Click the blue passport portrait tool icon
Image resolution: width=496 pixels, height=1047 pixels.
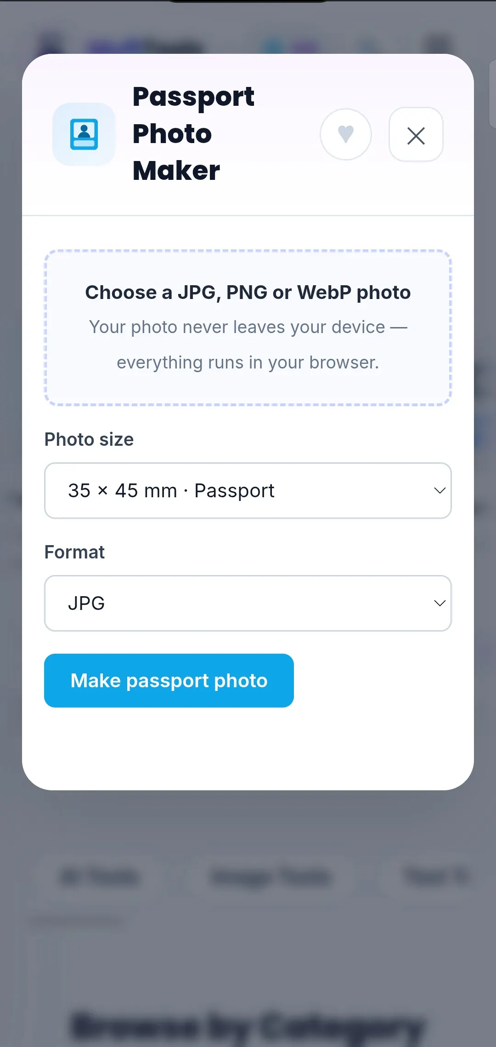84,134
